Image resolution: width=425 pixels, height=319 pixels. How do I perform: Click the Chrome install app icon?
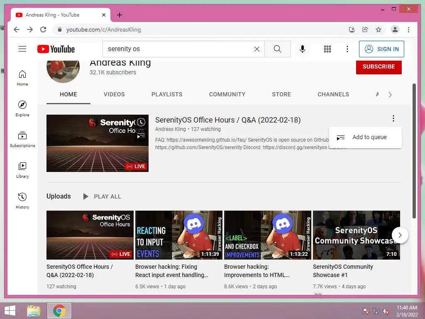352,29
